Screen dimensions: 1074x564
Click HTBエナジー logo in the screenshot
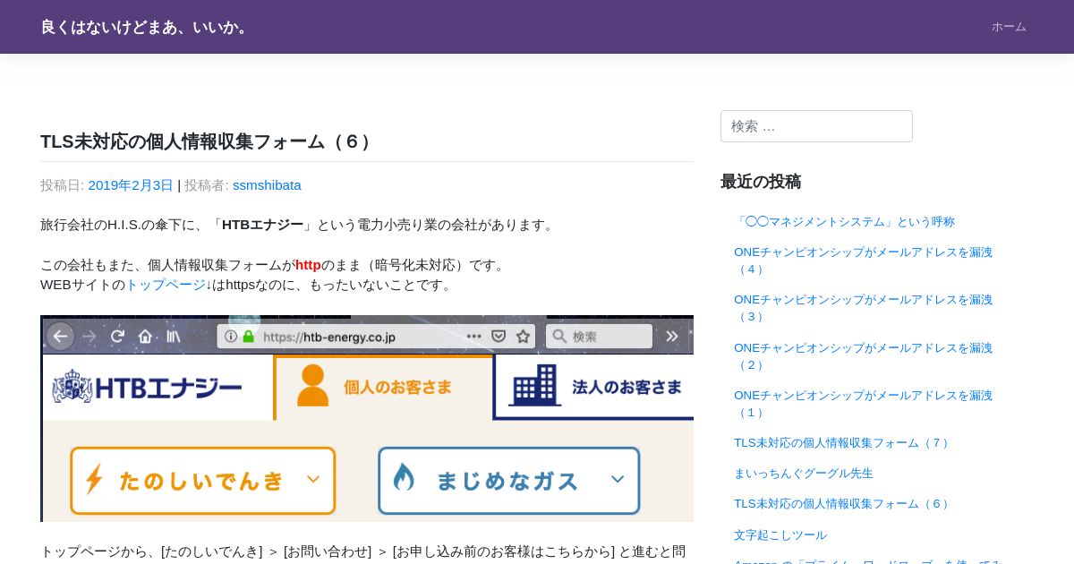(147, 388)
